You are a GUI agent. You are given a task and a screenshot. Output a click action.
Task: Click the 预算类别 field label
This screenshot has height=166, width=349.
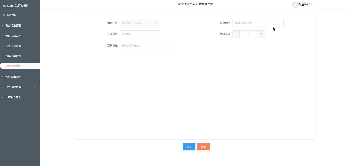click(112, 34)
